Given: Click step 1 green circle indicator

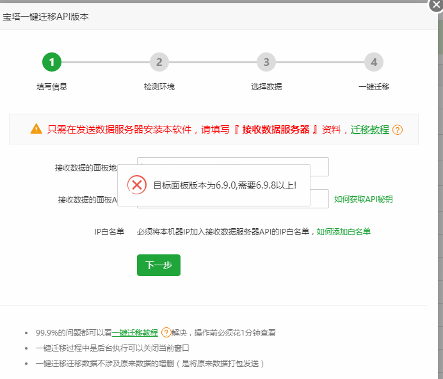Looking at the screenshot, I should point(52,62).
